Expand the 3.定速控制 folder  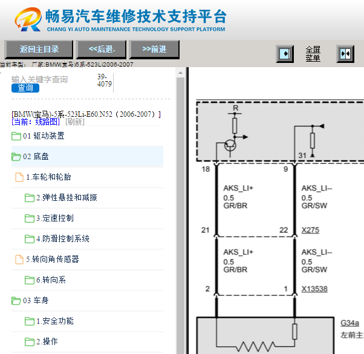pos(55,218)
